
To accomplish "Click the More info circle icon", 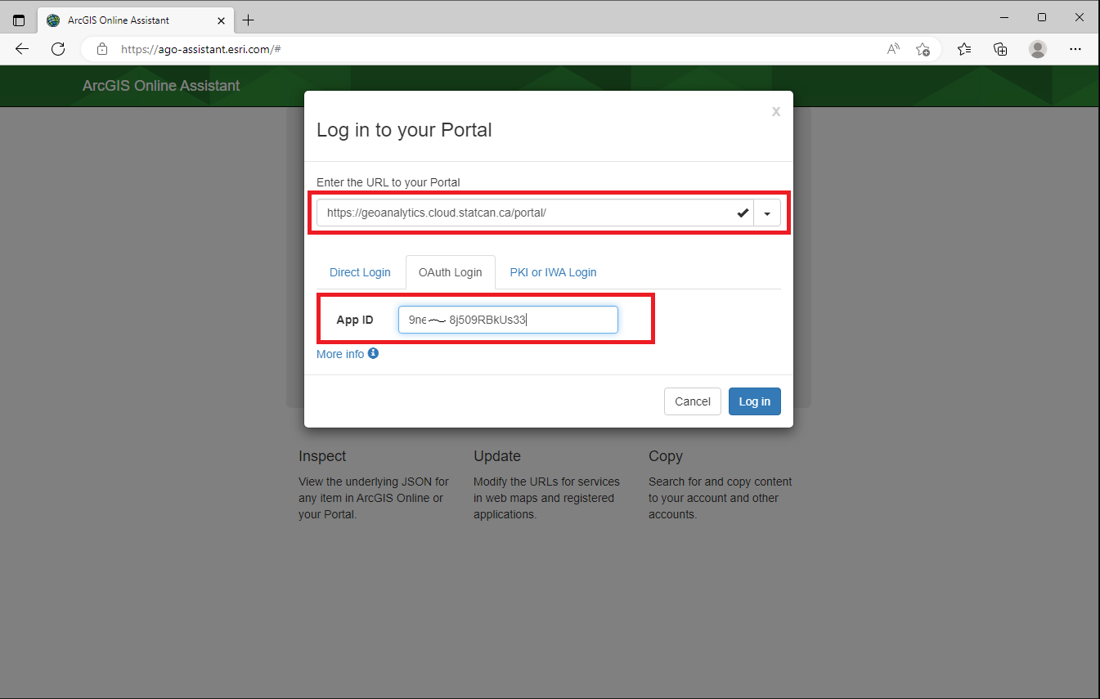I will [x=373, y=353].
